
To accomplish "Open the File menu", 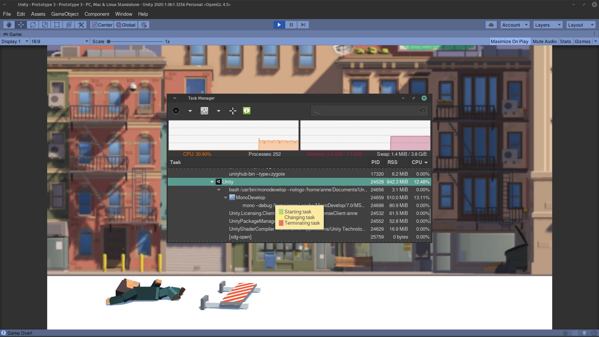I will [7, 14].
